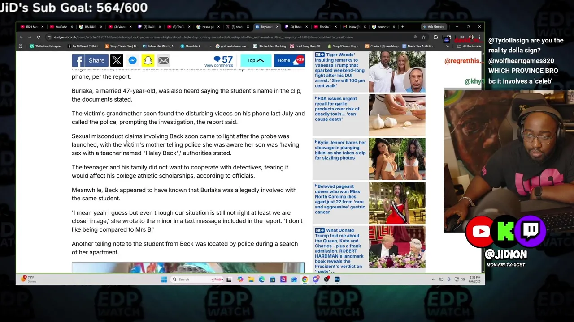This screenshot has height=322, width=574.
Task: Open All Bookmarks folder
Action: 470,46
